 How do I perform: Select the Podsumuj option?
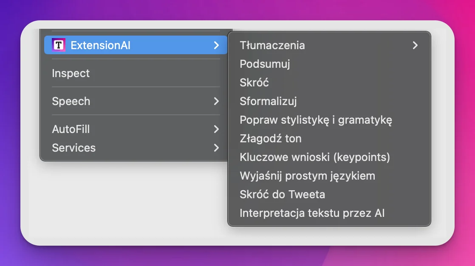coord(265,64)
